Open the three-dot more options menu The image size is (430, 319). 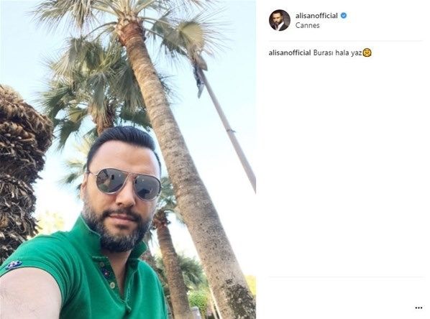click(x=418, y=308)
